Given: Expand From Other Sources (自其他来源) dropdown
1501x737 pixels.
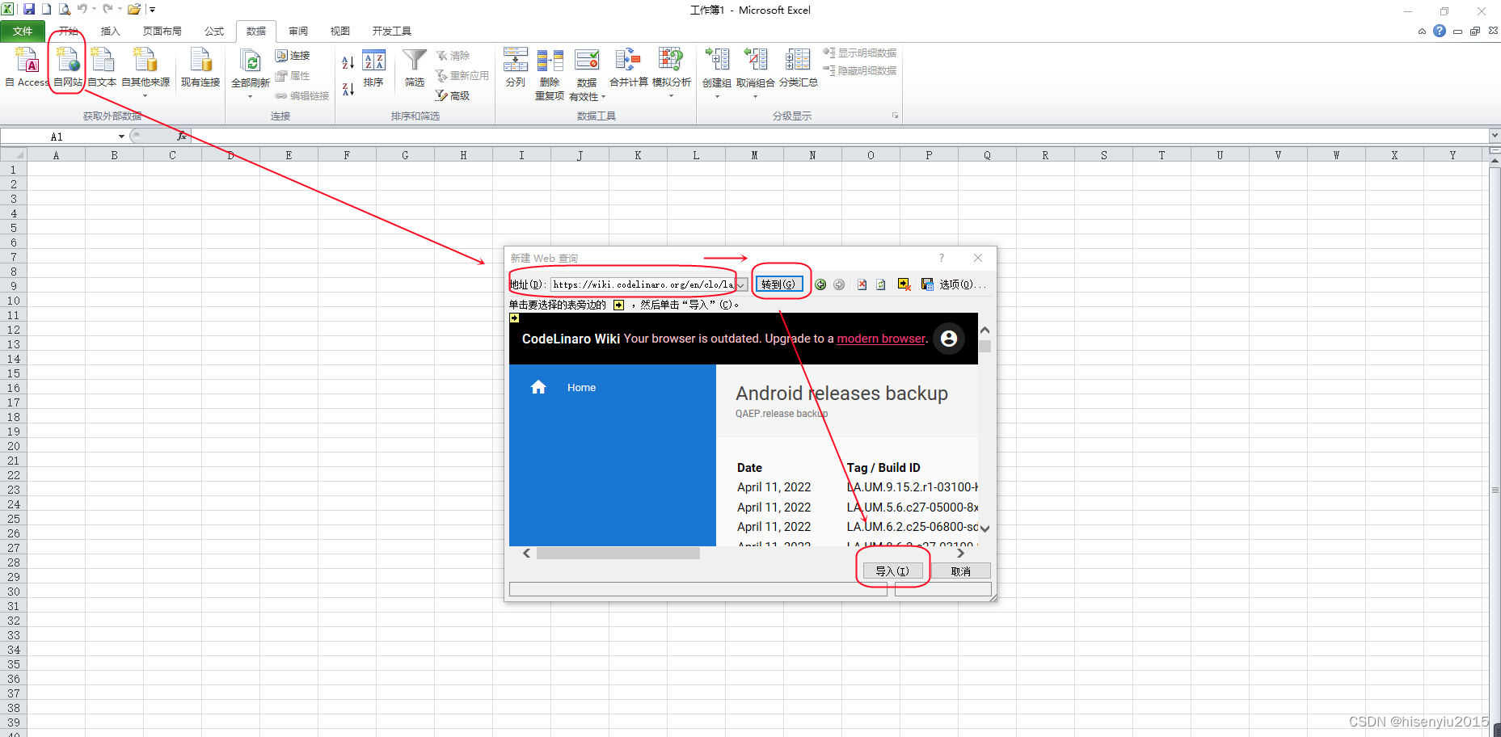Looking at the screenshot, I should (x=145, y=96).
